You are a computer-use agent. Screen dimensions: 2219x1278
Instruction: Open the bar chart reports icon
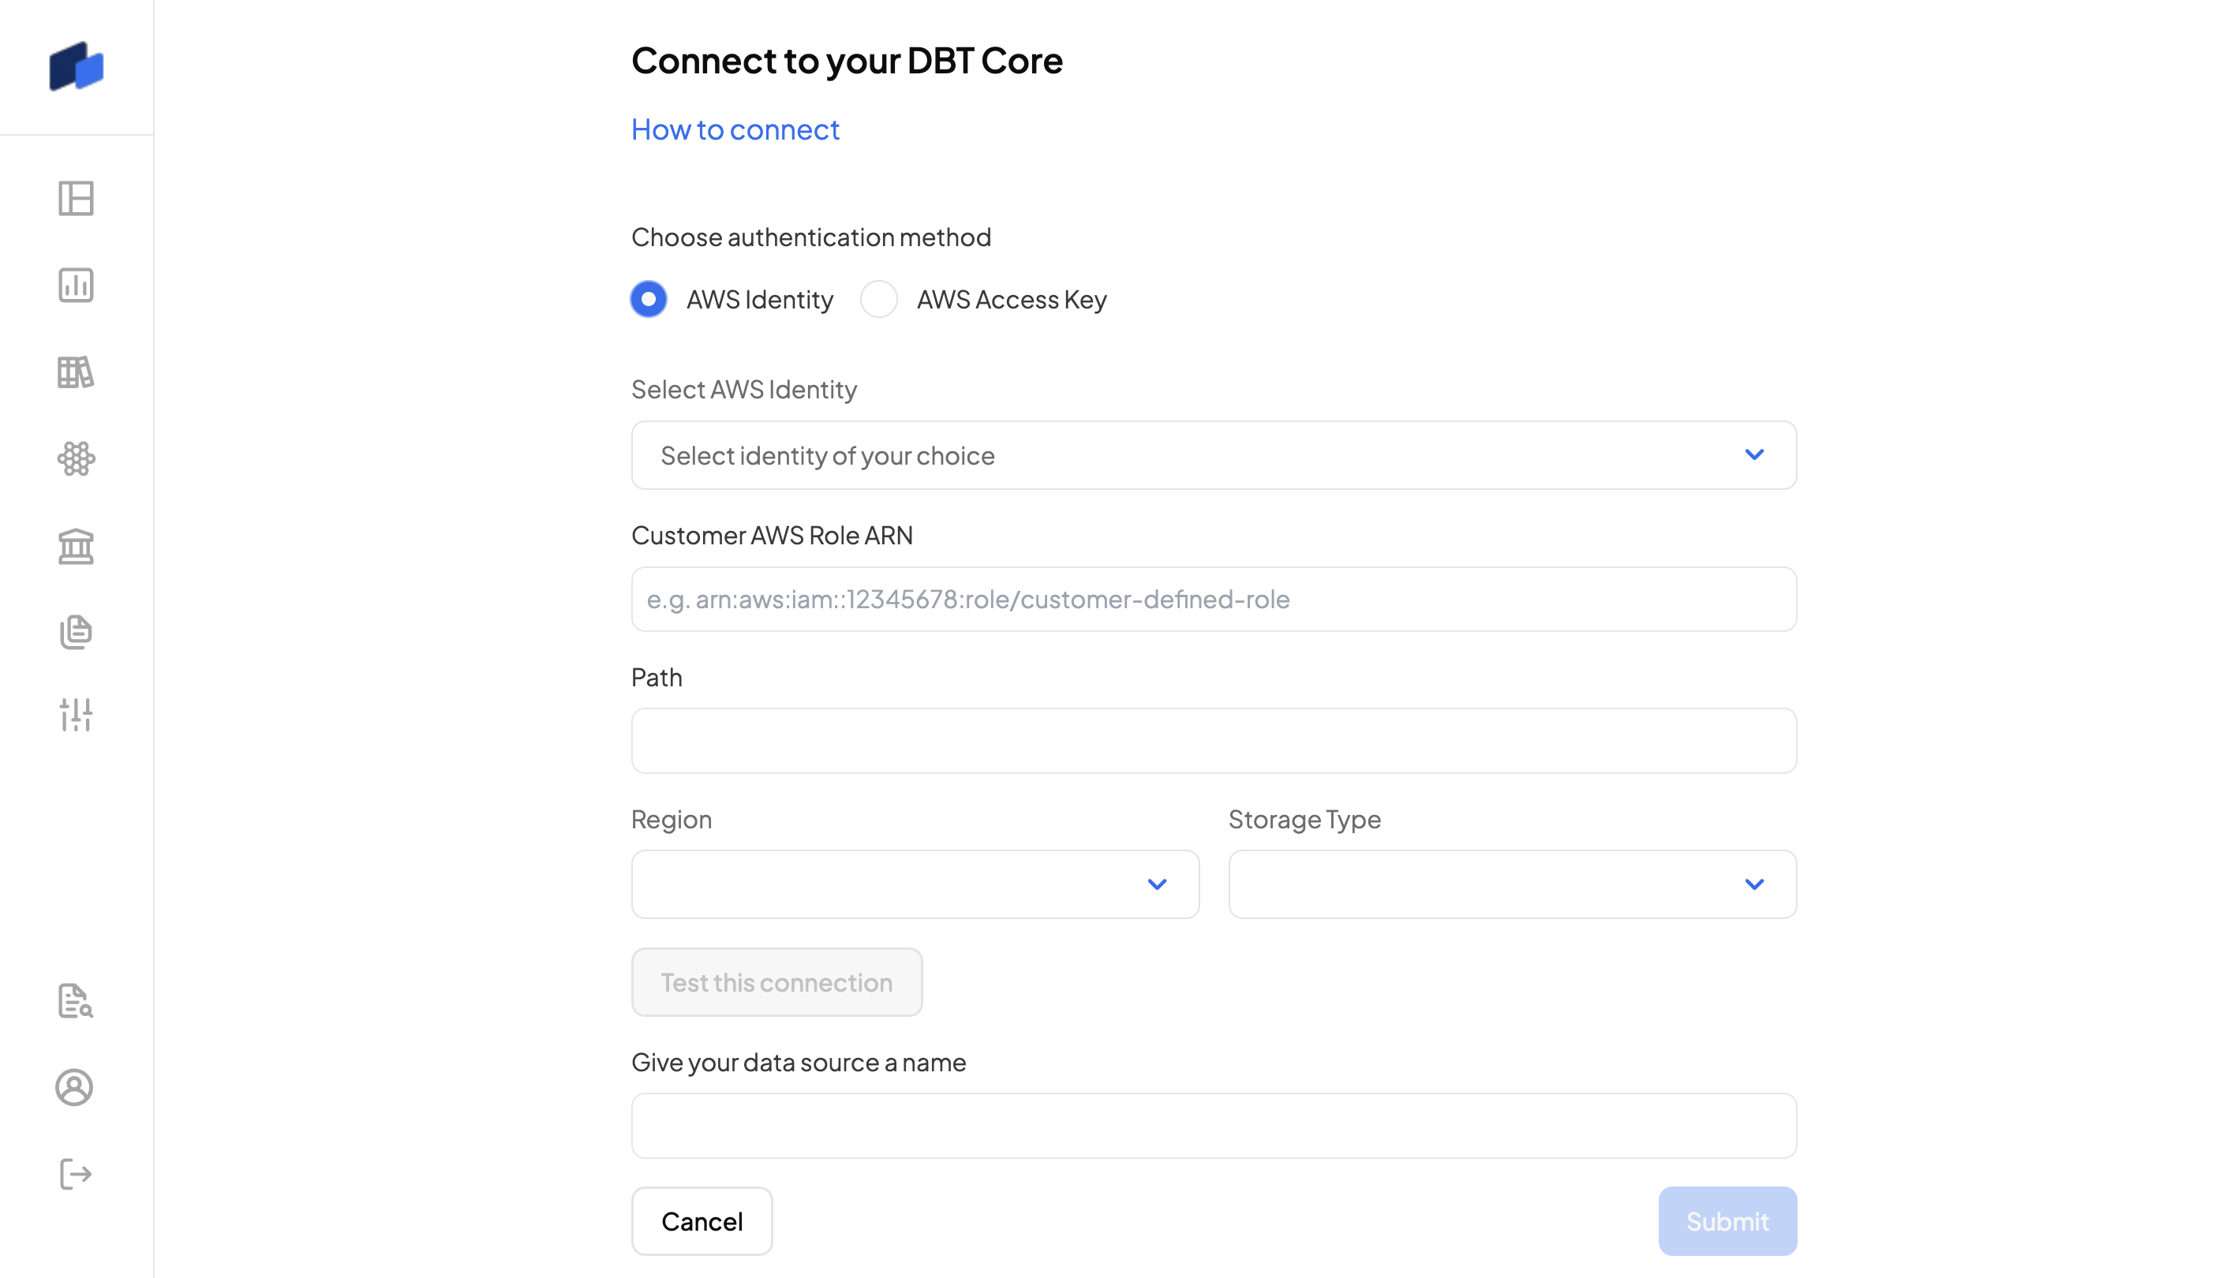pos(77,286)
